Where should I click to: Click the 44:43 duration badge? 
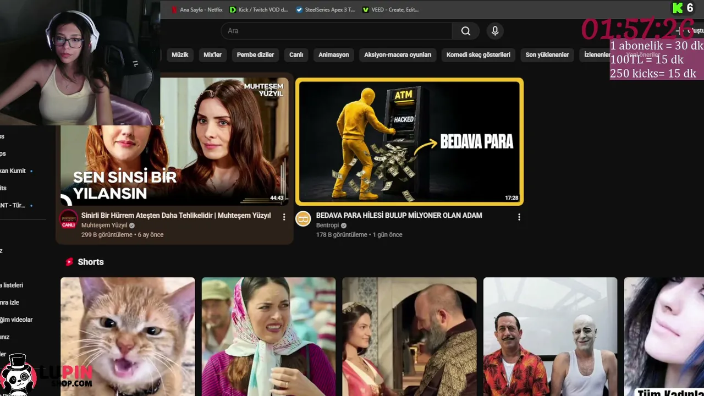click(x=277, y=198)
